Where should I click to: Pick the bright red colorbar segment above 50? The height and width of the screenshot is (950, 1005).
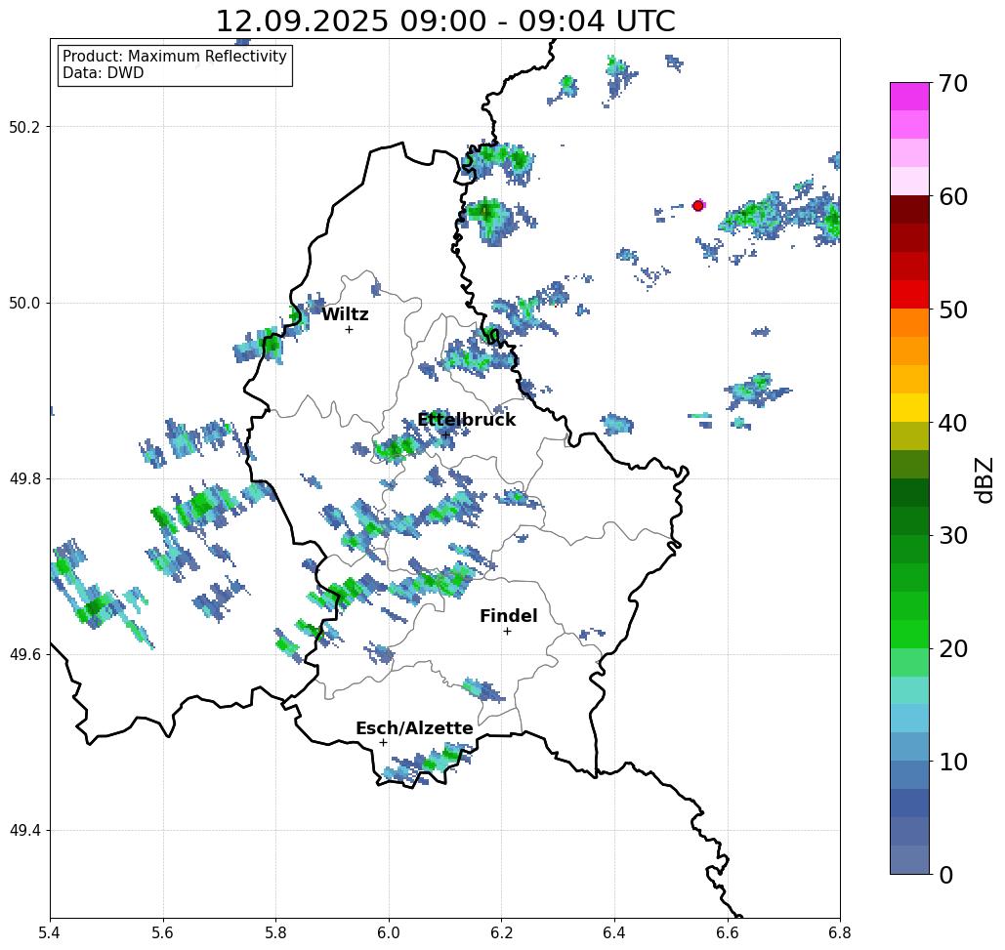(909, 295)
